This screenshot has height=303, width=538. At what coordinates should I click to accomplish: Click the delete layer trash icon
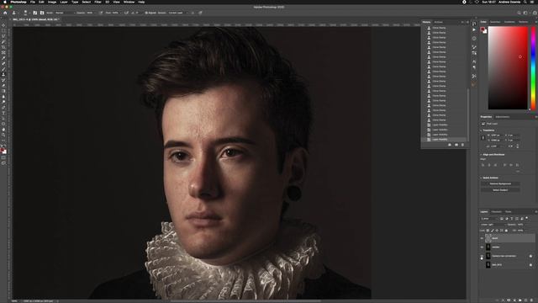[531, 300]
